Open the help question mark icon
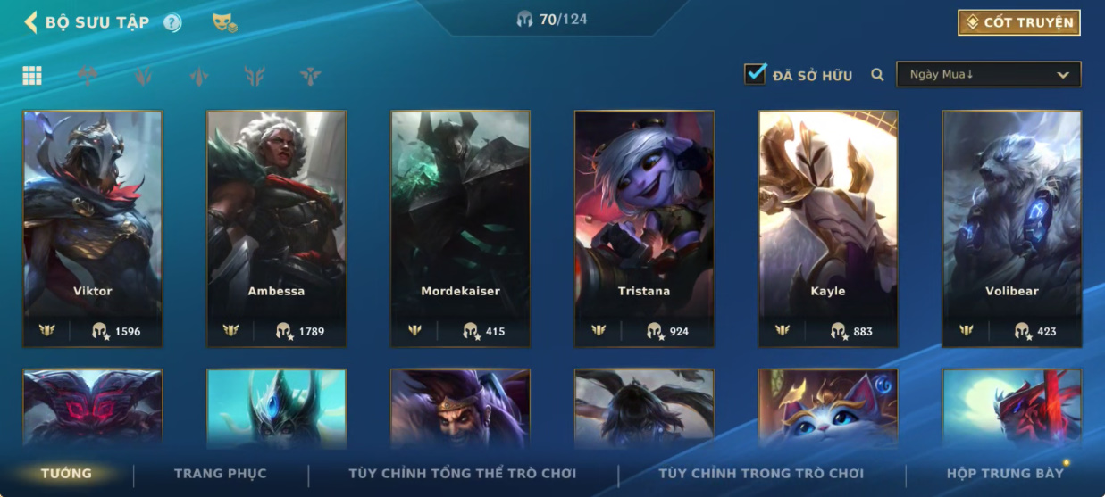This screenshot has width=1105, height=497. pos(172,23)
